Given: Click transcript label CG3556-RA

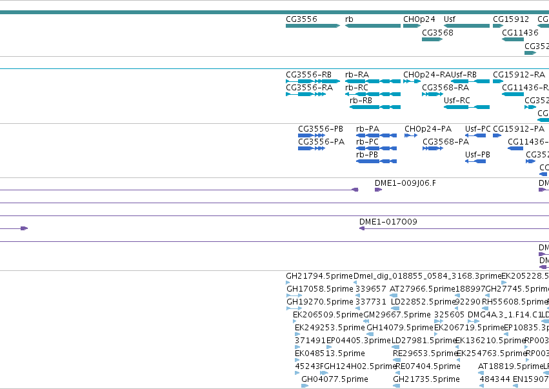Looking at the screenshot, I should [x=309, y=88].
